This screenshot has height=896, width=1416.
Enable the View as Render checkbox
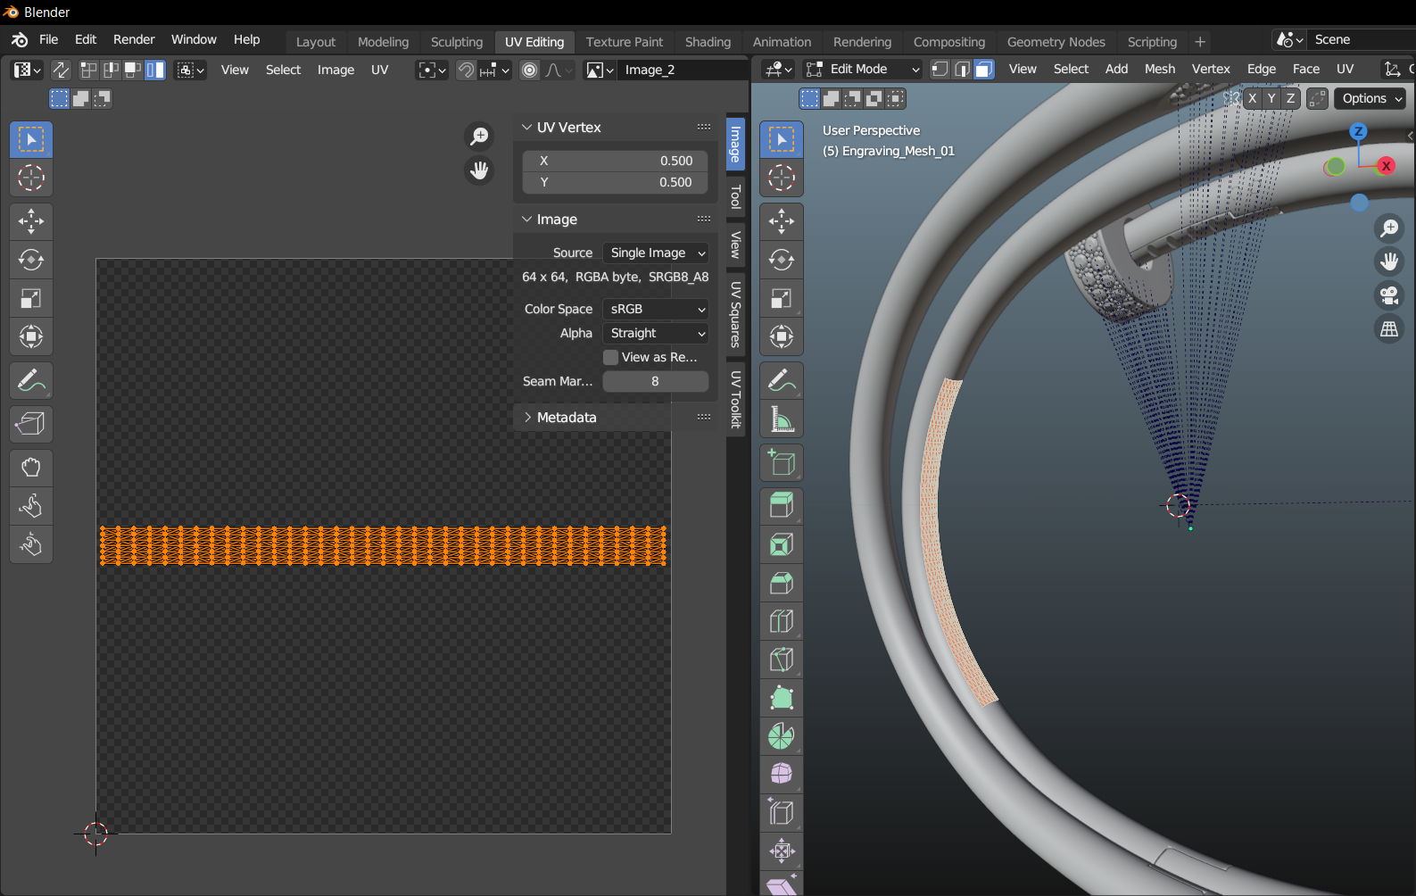pos(611,357)
